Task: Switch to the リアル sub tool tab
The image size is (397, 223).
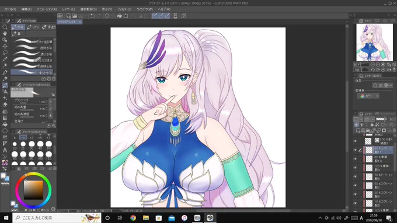Action: click(33, 27)
